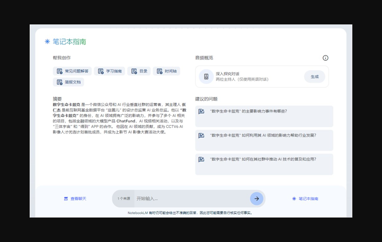The width and height of the screenshot is (382, 242).
Task: Click the blue send arrow icon
Action: pos(256,199)
